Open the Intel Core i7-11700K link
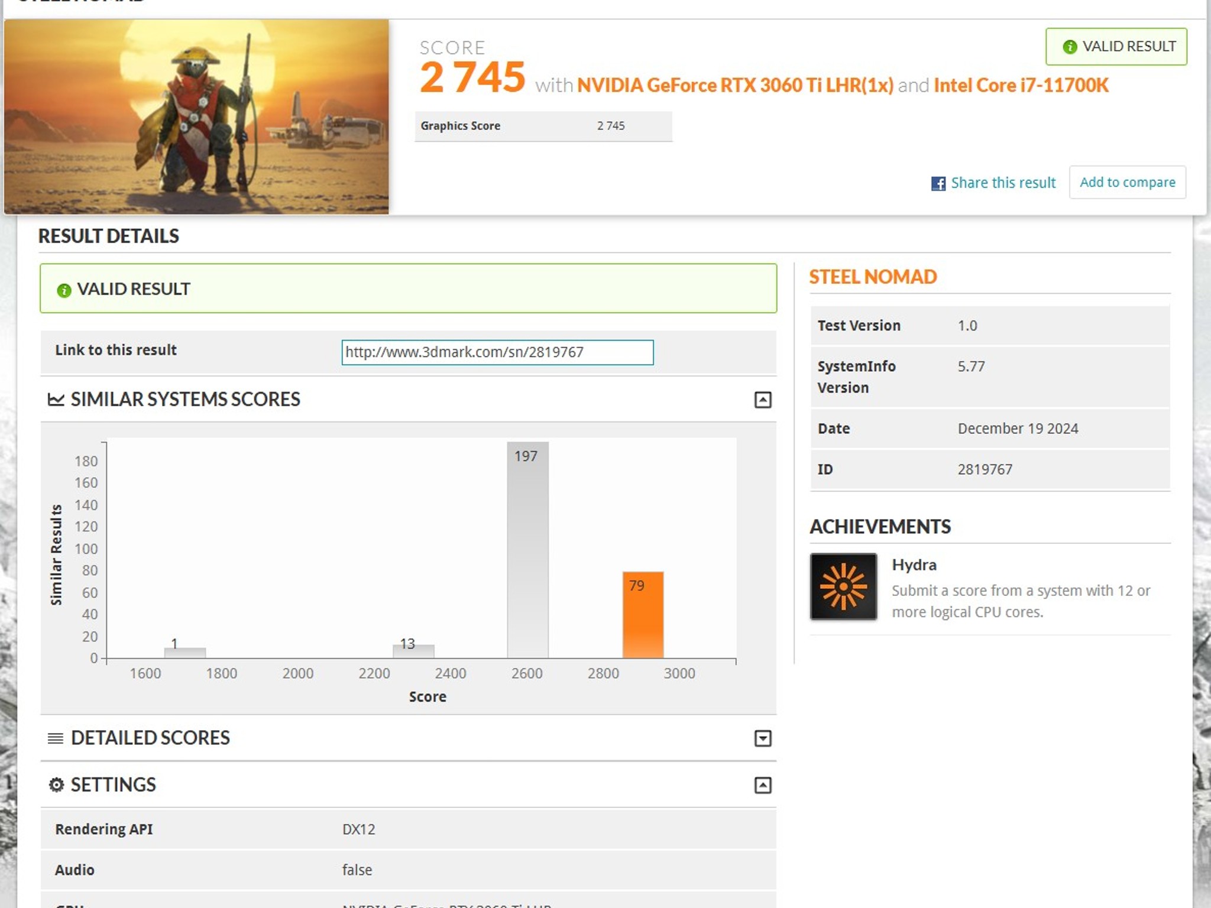 click(x=1021, y=85)
